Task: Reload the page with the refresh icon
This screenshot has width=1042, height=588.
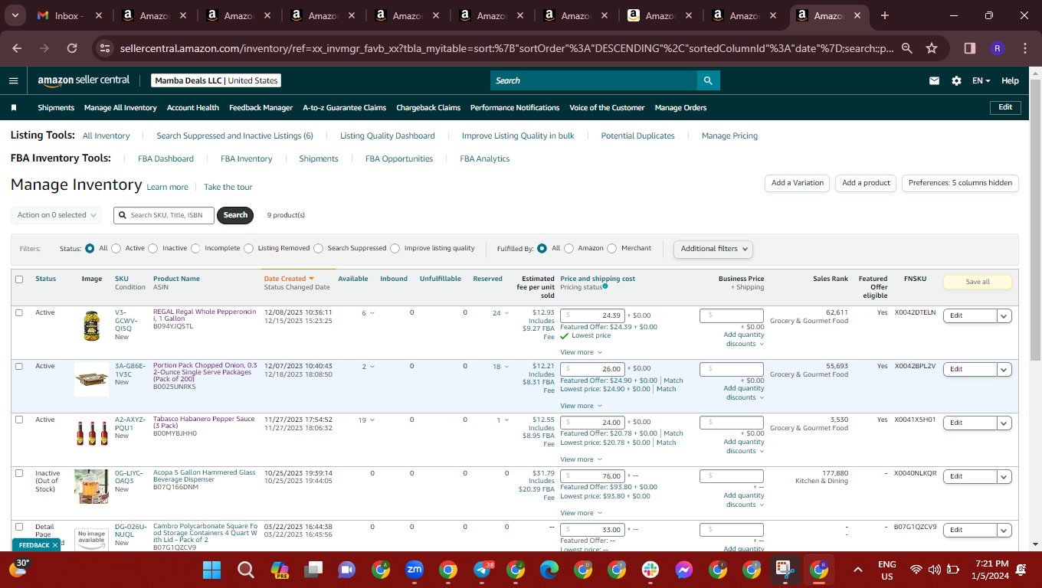Action: [x=72, y=48]
